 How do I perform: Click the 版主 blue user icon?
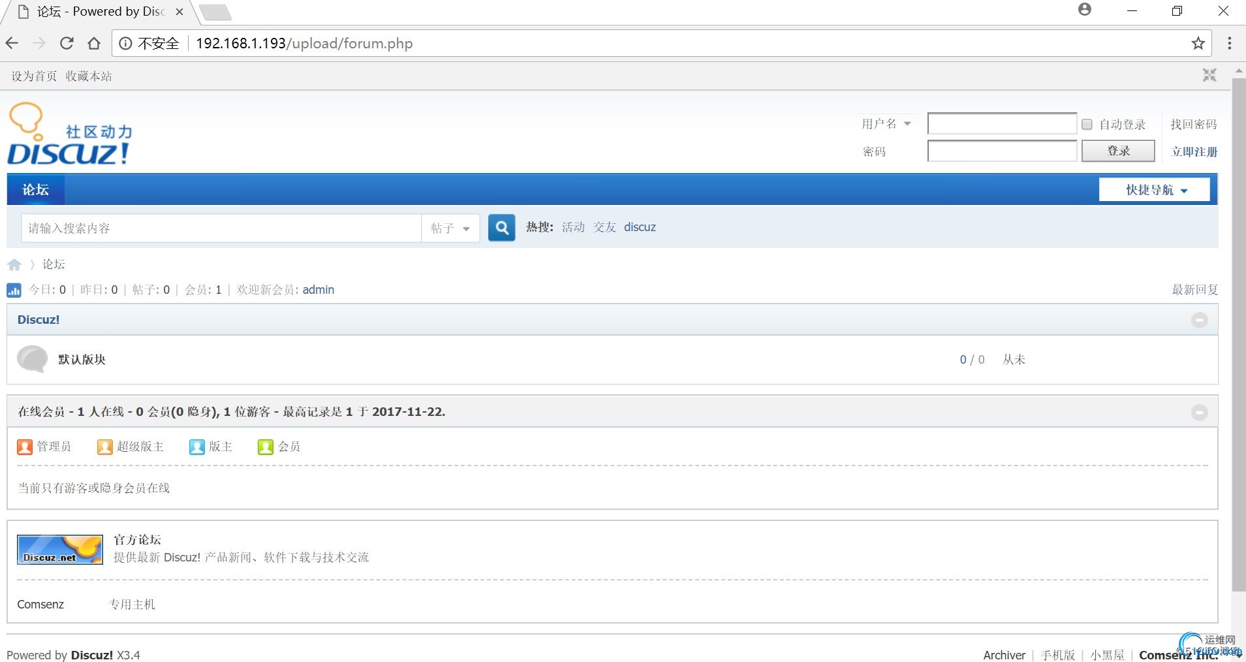point(196,447)
